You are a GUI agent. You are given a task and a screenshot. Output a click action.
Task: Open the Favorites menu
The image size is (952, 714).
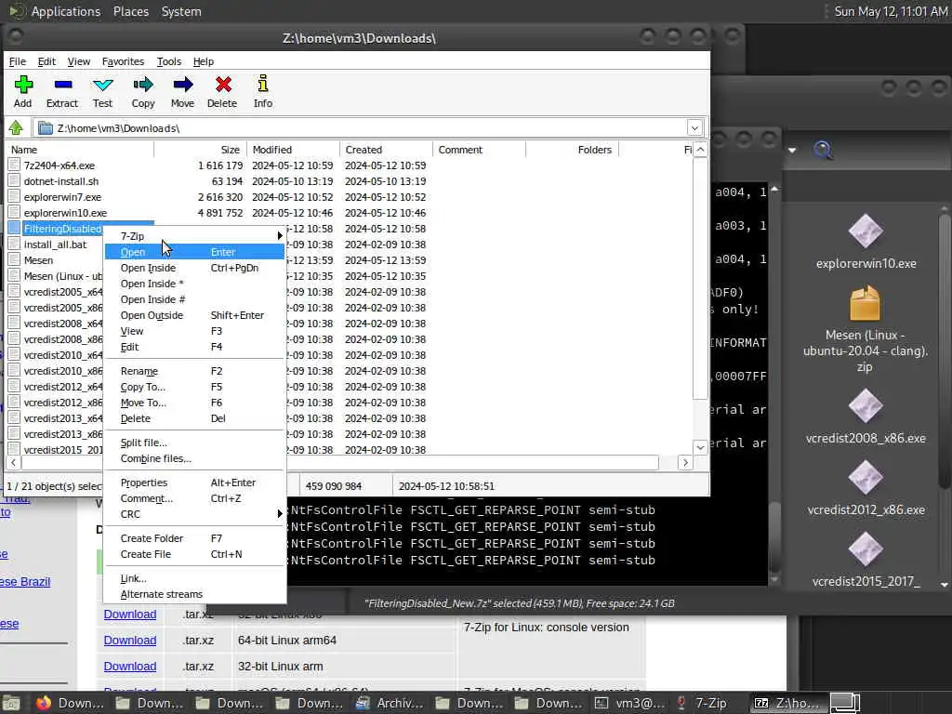[123, 61]
